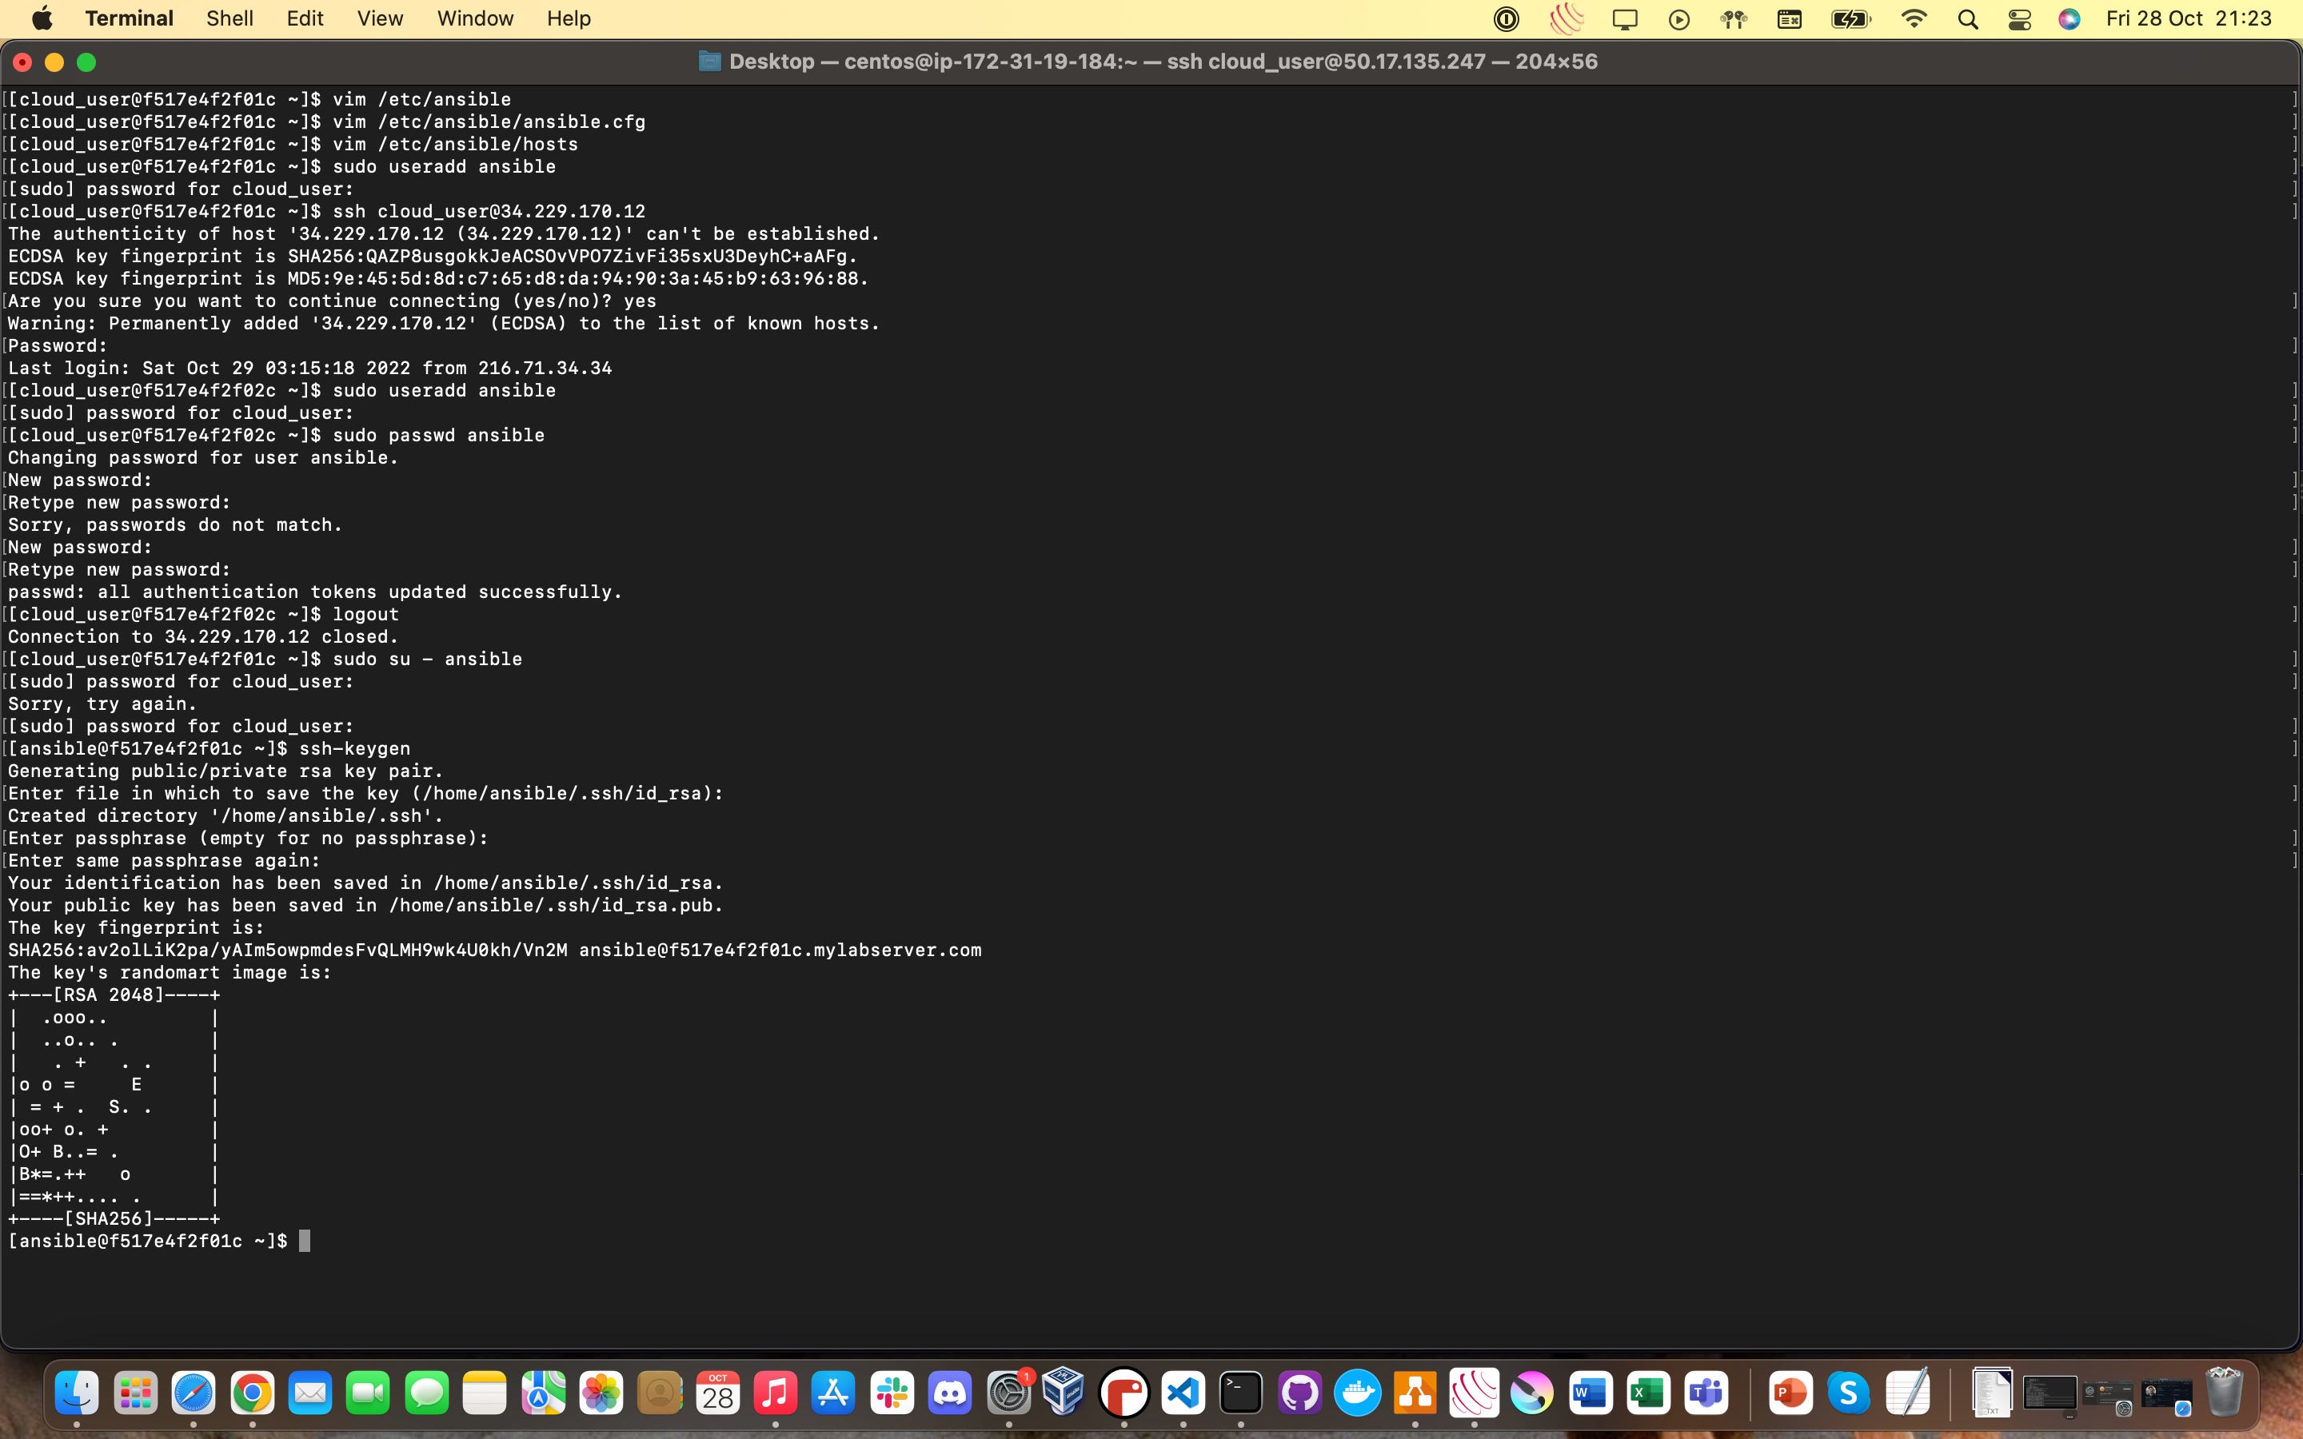Click the folder proxy icon in title bar
Screen dimensions: 2303x1439
click(709, 62)
